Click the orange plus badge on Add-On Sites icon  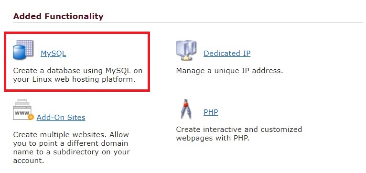[x=31, y=117]
